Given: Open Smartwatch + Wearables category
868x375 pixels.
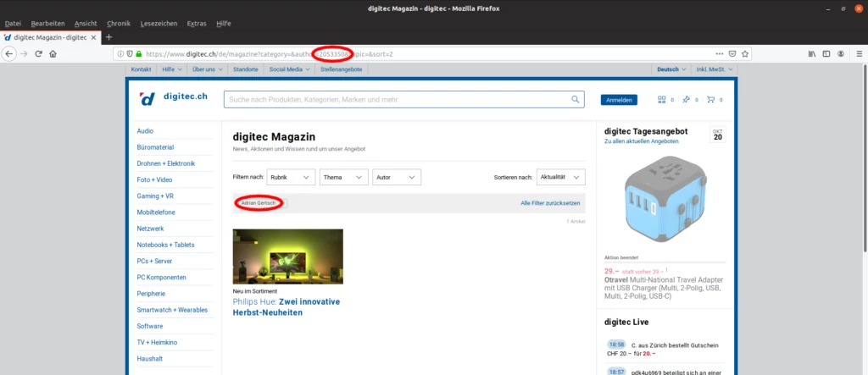Looking at the screenshot, I should (172, 310).
